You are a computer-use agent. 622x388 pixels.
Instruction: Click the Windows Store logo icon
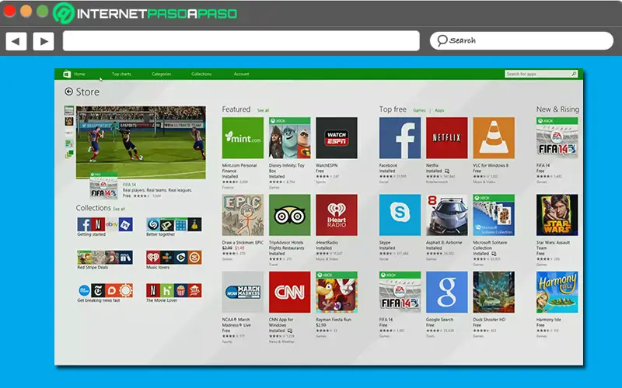(67, 74)
